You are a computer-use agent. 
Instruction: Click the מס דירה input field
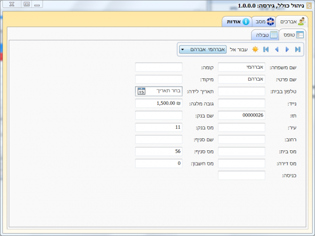pyautogui.click(x=241, y=163)
